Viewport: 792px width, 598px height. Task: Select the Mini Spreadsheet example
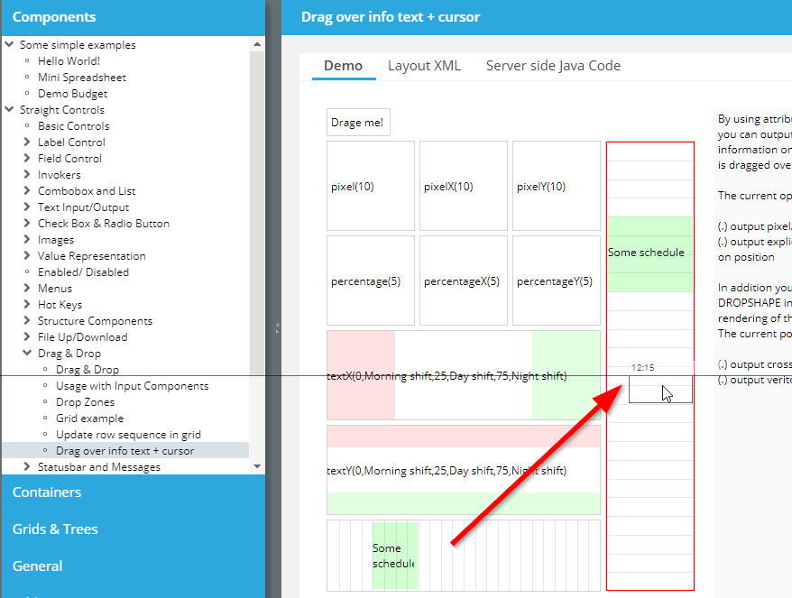point(81,78)
